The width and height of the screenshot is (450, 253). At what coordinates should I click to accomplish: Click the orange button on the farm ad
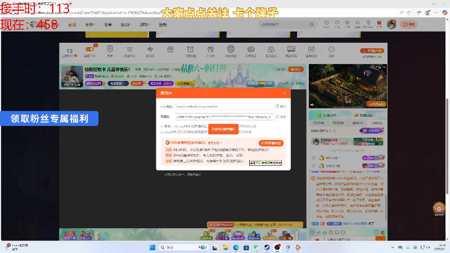coord(376,104)
